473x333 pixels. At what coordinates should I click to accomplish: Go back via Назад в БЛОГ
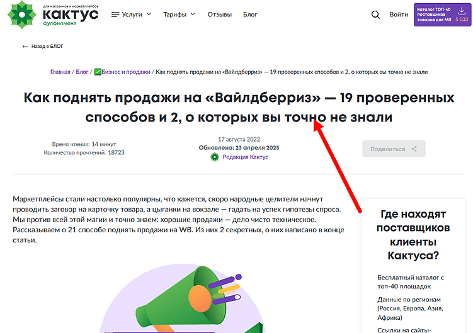43,46
